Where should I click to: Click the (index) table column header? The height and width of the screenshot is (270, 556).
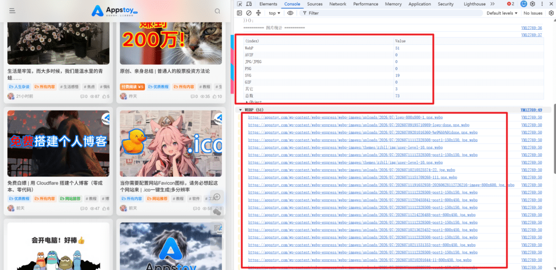[x=319, y=41]
